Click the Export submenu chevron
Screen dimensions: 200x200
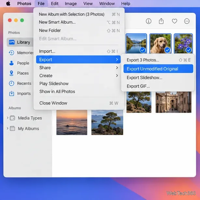117,60
